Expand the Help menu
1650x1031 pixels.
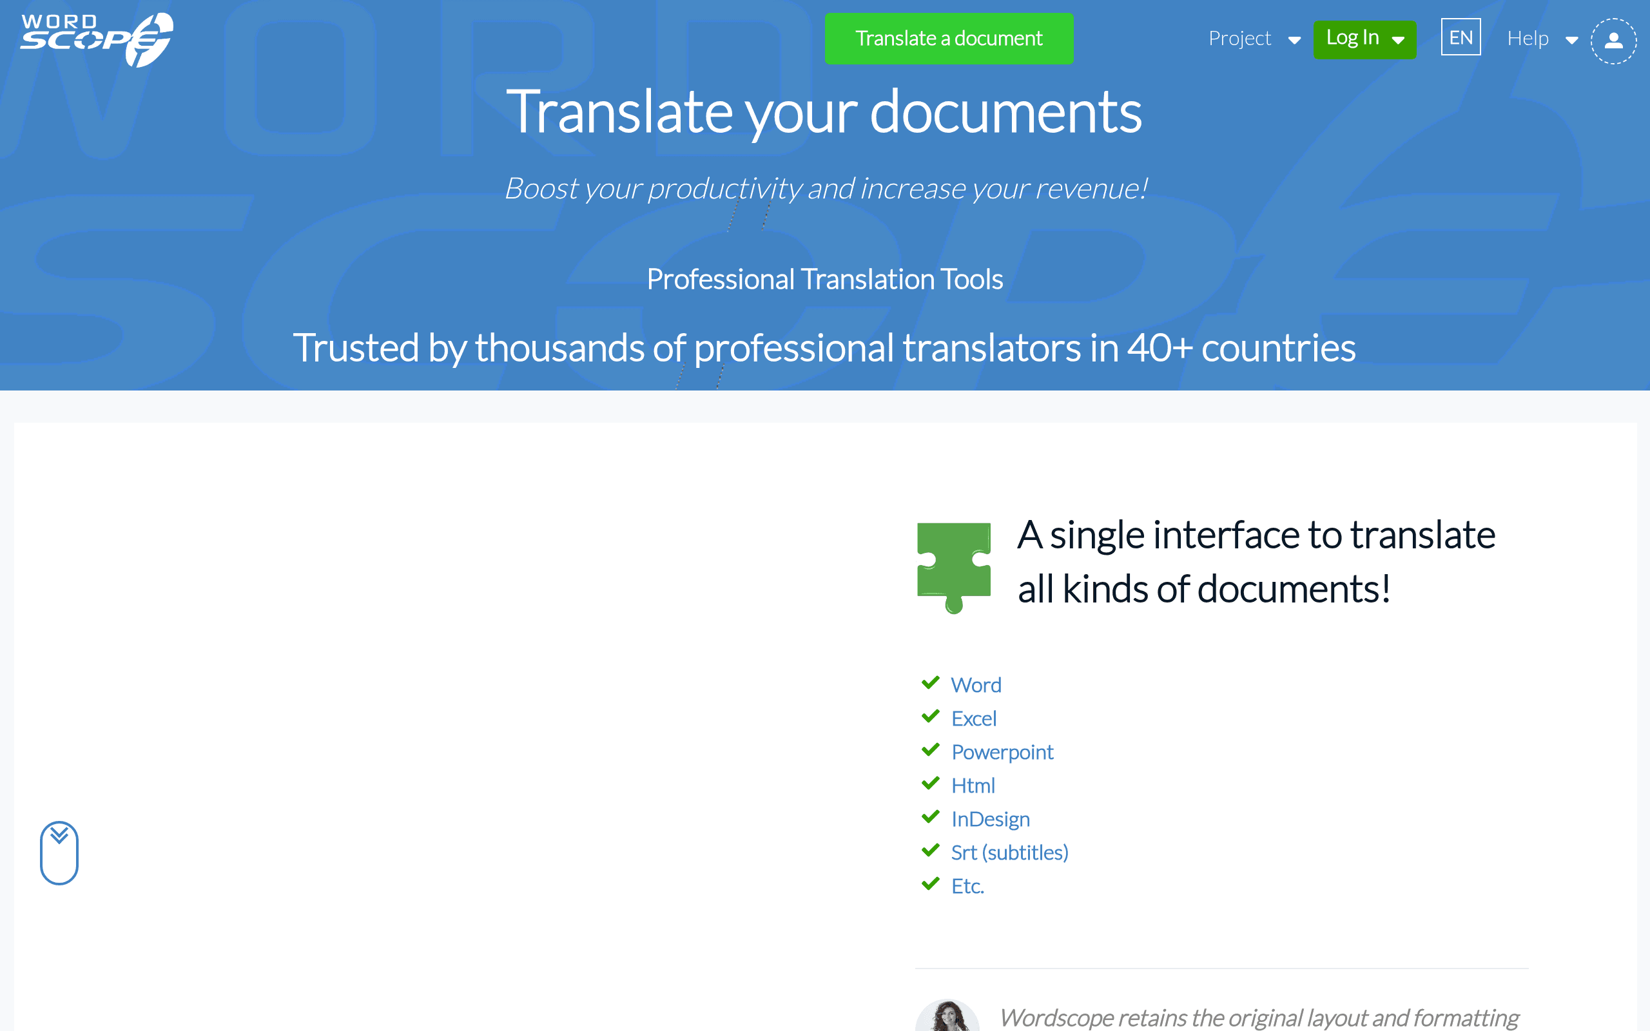coord(1542,39)
